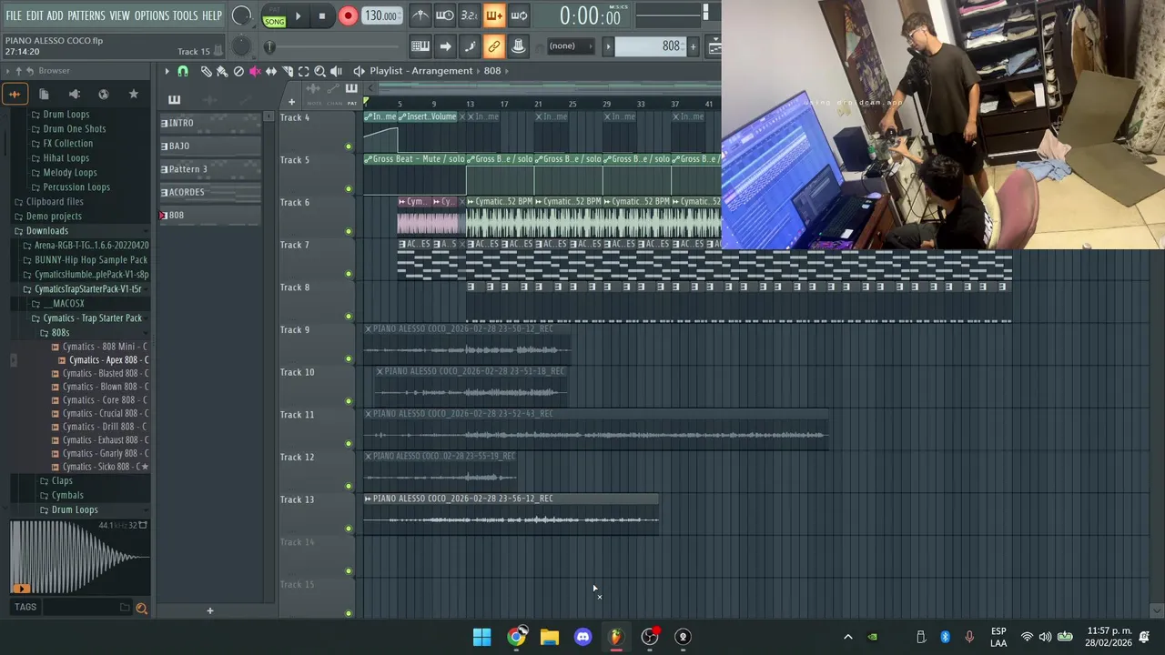Click the search icon beside TAGS
This screenshot has width=1165, height=655.
[141, 608]
